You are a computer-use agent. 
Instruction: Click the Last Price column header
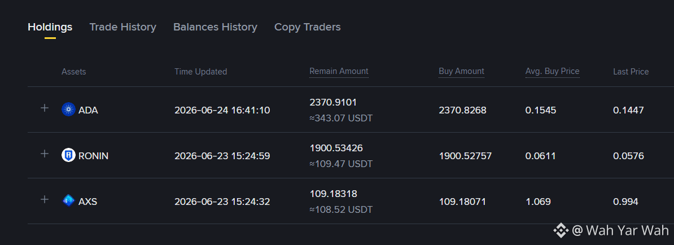point(631,72)
